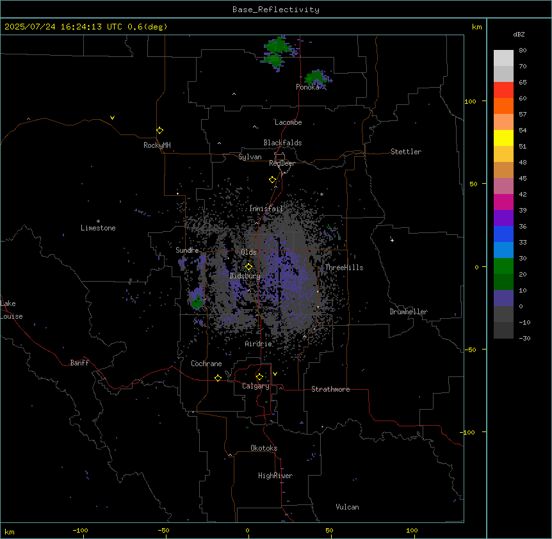Select the Cochrane label
Viewport: 552px width, 539px height.
[x=206, y=364]
